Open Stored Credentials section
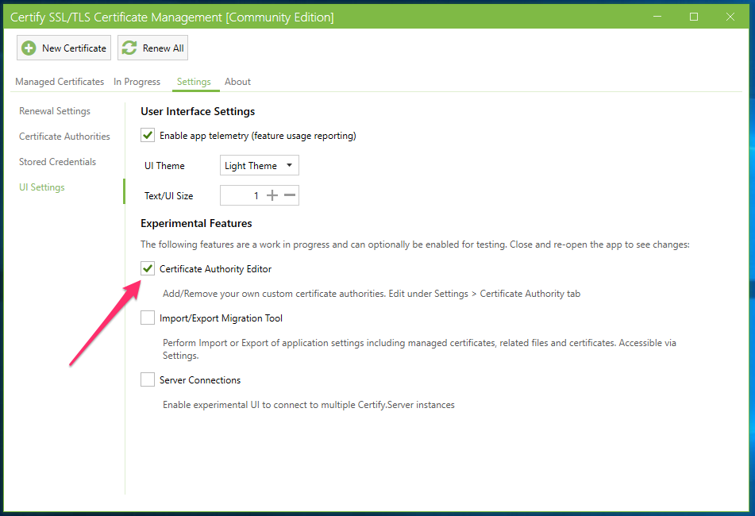Viewport: 755px width, 516px height. (57, 162)
